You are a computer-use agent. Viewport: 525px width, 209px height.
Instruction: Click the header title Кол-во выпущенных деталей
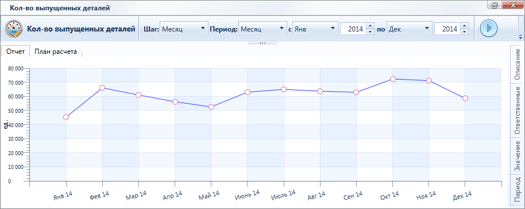pos(81,29)
